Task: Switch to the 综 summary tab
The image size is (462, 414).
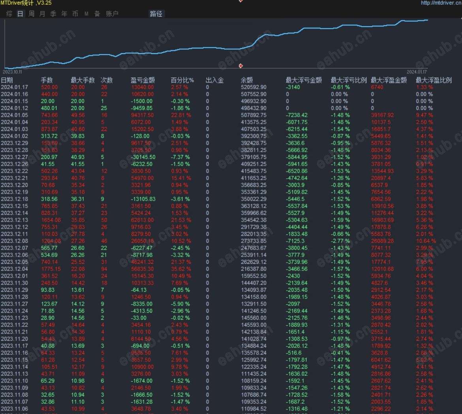Action: point(9,14)
